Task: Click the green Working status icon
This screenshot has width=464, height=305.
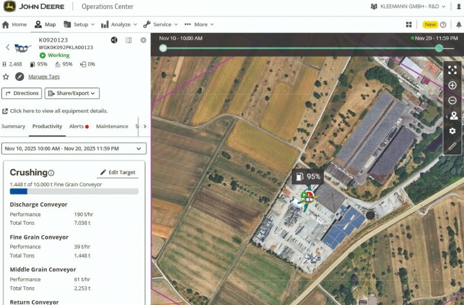Action: coord(43,55)
